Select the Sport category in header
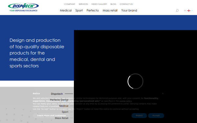 (x=79, y=10)
